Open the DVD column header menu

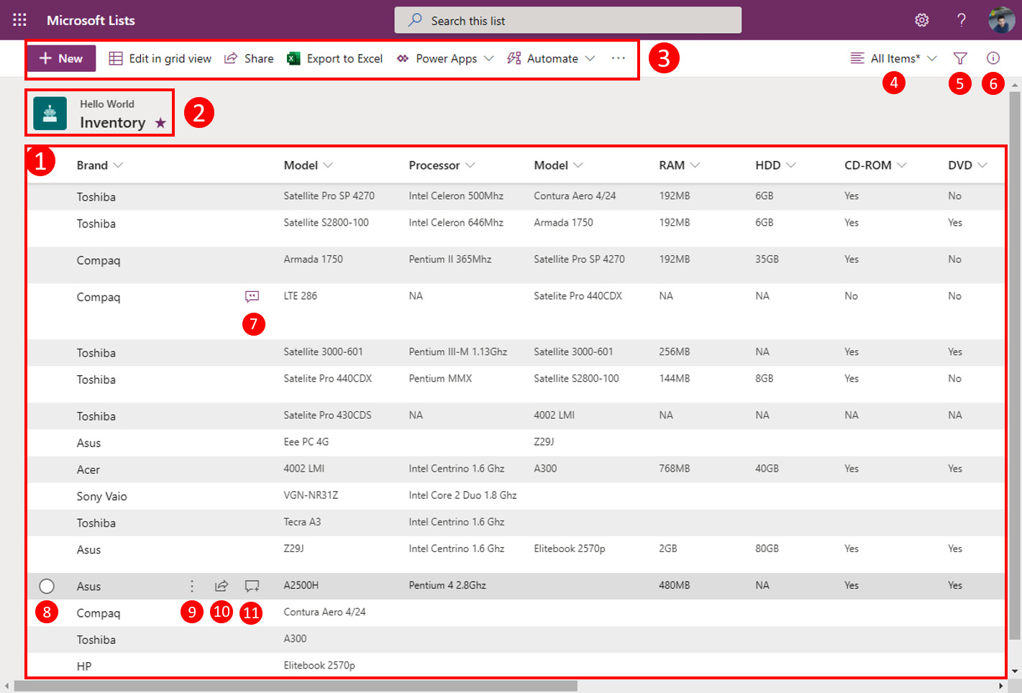pos(967,165)
